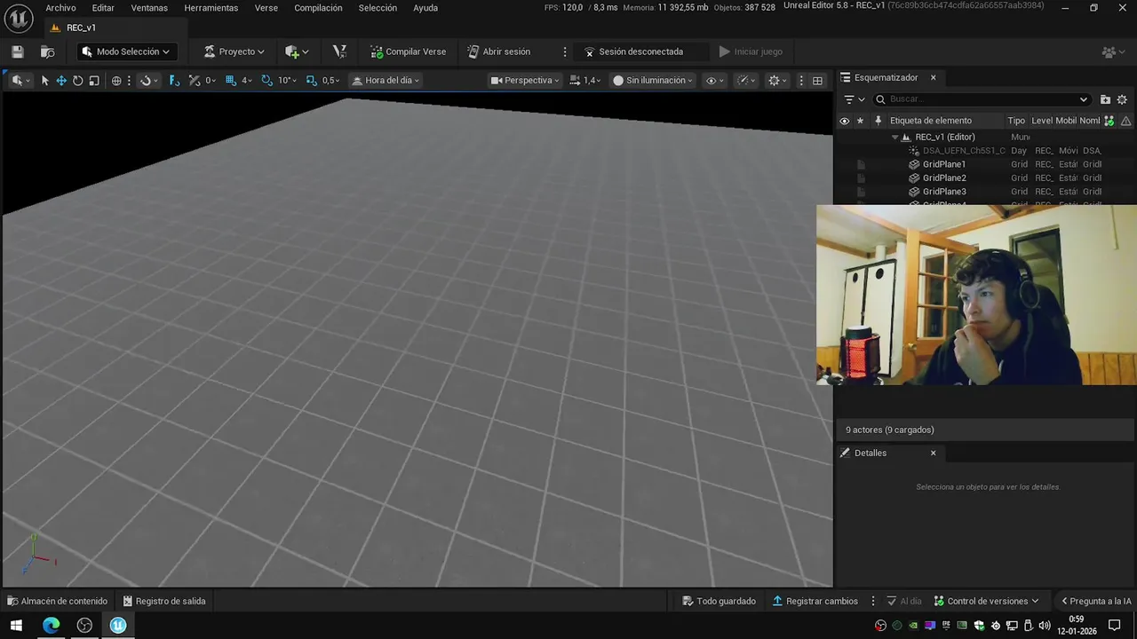The height and width of the screenshot is (639, 1137).
Task: Open Herramientas menu
Action: coord(211,8)
